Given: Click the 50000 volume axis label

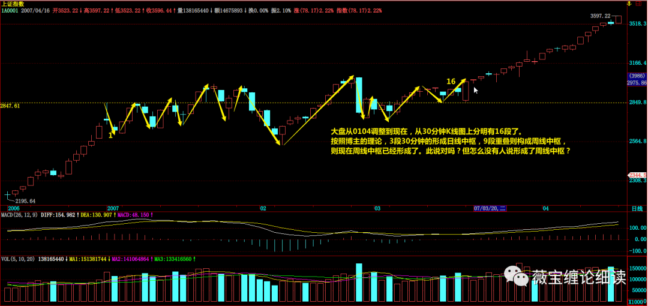Looking at the screenshot, I should (639, 290).
